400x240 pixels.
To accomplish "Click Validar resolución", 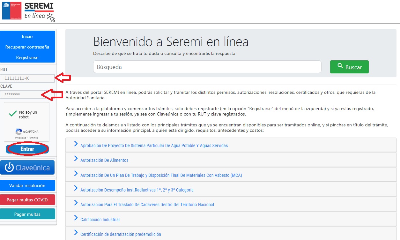I will (x=28, y=185).
